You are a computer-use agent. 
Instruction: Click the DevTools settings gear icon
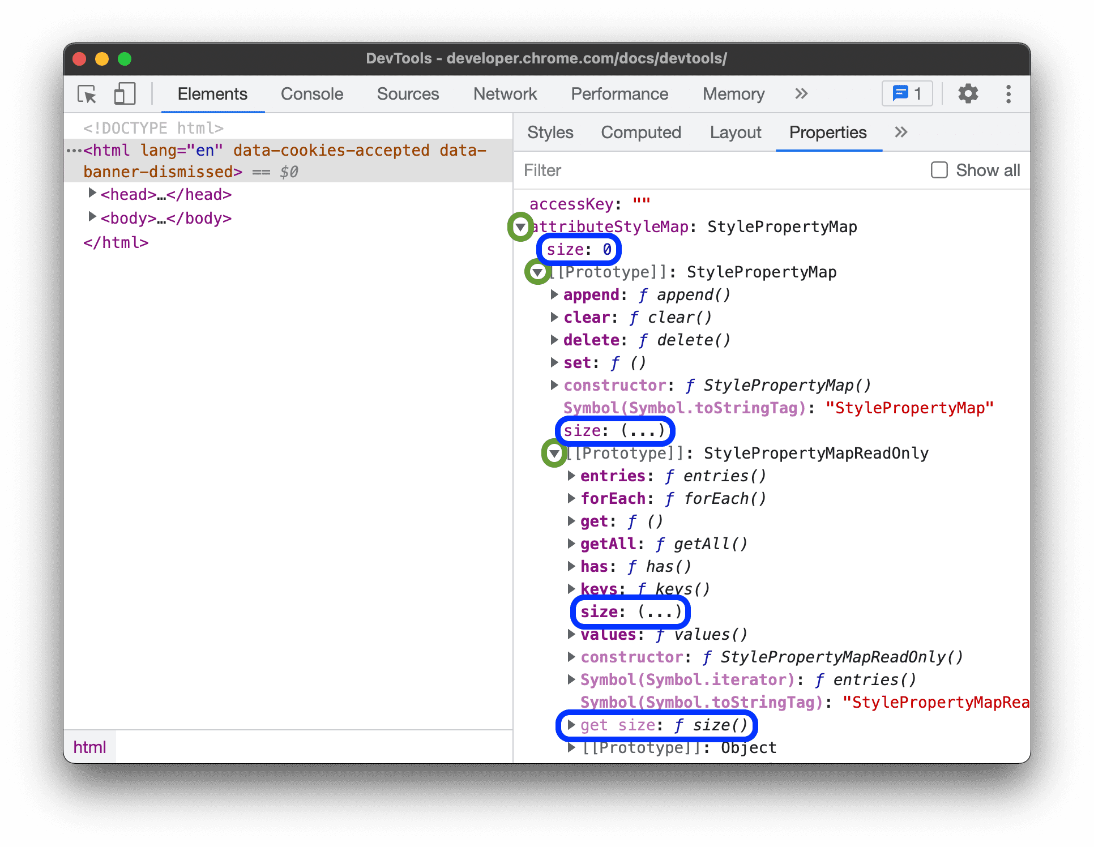[968, 95]
